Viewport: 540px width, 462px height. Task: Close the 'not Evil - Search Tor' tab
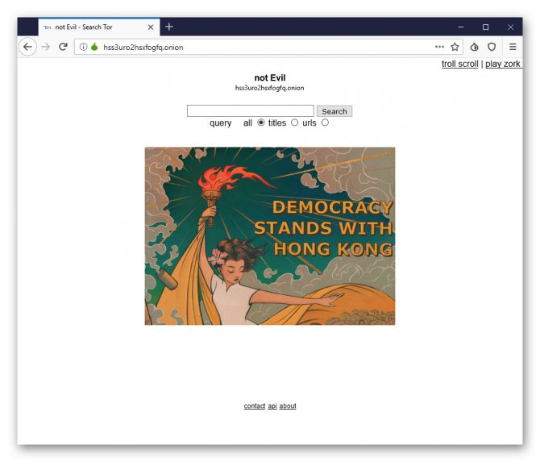(151, 27)
